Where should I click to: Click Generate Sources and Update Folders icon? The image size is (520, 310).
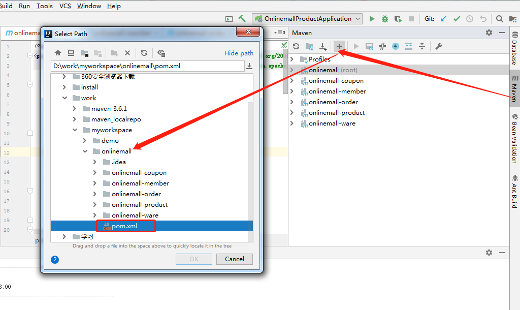tap(309, 46)
